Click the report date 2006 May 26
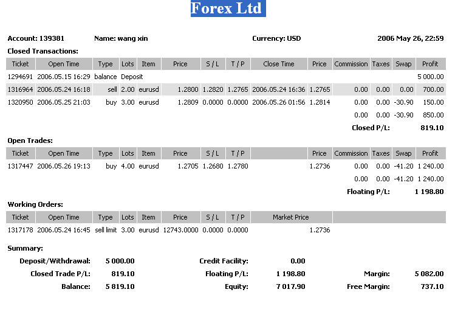Screen dimensions: 455x309 coord(411,38)
